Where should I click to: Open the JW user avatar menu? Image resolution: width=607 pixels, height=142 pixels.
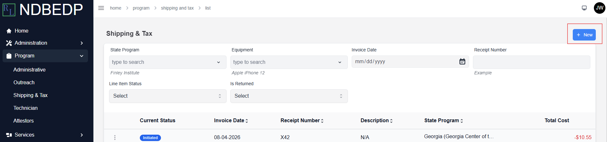[599, 8]
